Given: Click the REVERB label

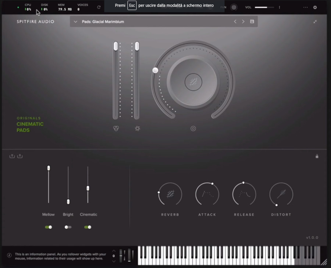Looking at the screenshot, I should pos(170,215).
